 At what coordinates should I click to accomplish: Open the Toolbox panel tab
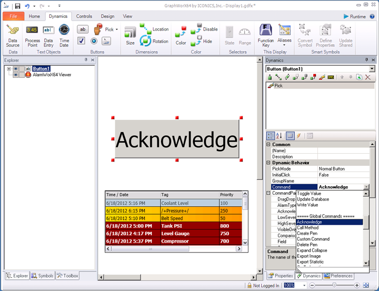tap(67, 276)
